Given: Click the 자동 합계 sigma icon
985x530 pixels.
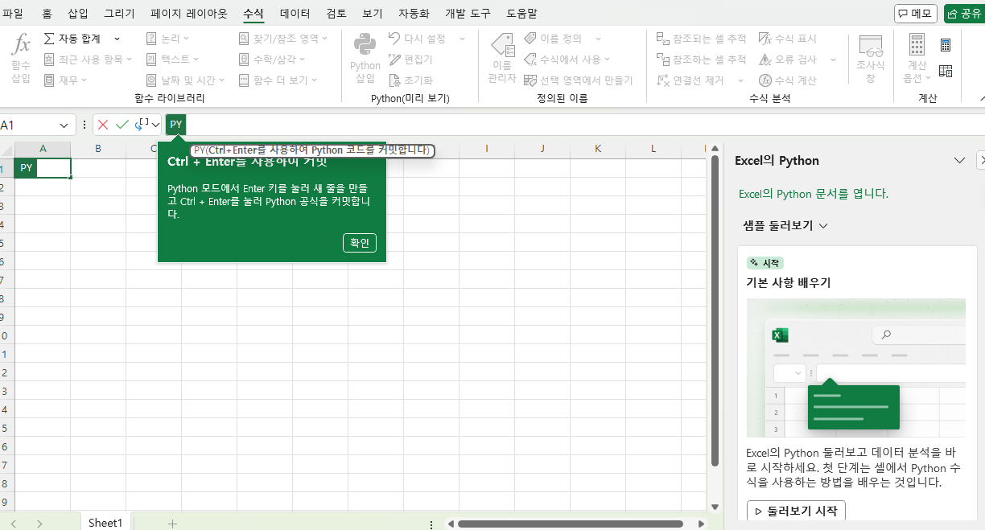Looking at the screenshot, I should pyautogui.click(x=49, y=39).
